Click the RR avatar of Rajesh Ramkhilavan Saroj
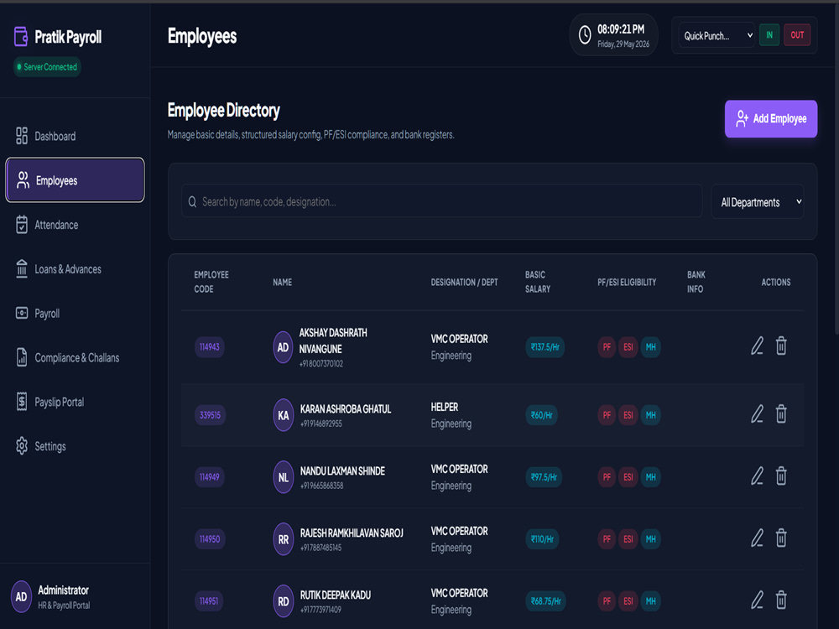This screenshot has height=629, width=839. pos(283,539)
